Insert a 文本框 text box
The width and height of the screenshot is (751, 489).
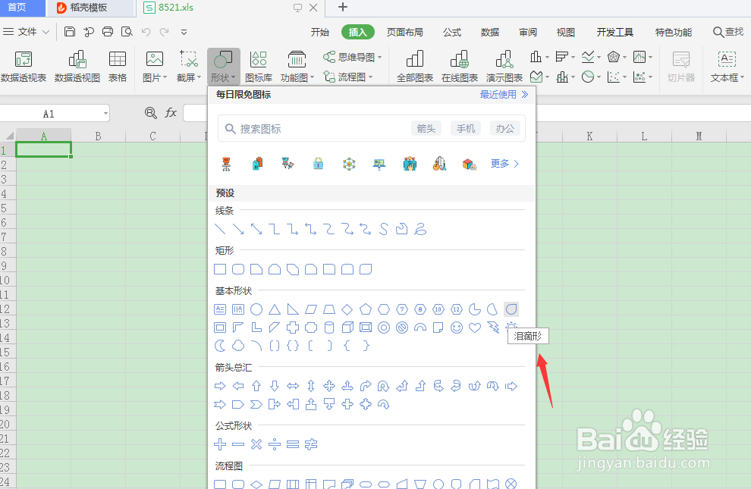(x=726, y=67)
